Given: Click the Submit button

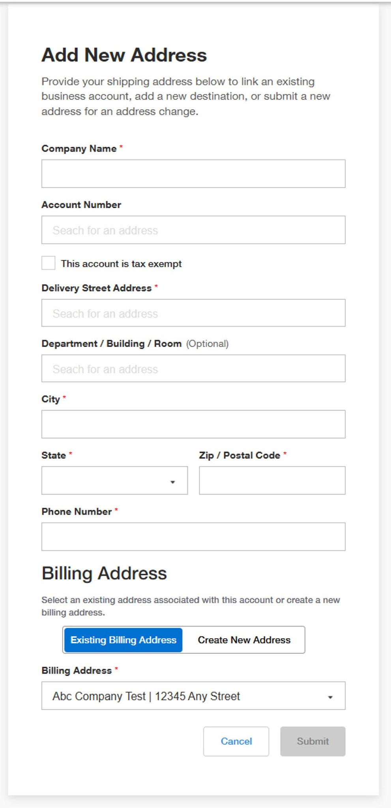Looking at the screenshot, I should [312, 741].
